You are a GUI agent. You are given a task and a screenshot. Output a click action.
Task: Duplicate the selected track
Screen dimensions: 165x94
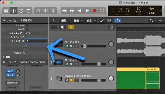(62, 27)
